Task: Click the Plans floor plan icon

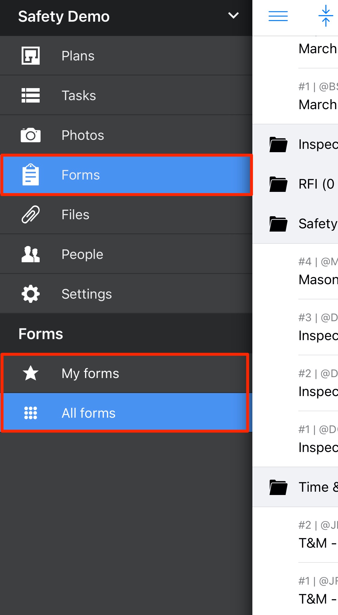Action: (x=31, y=56)
